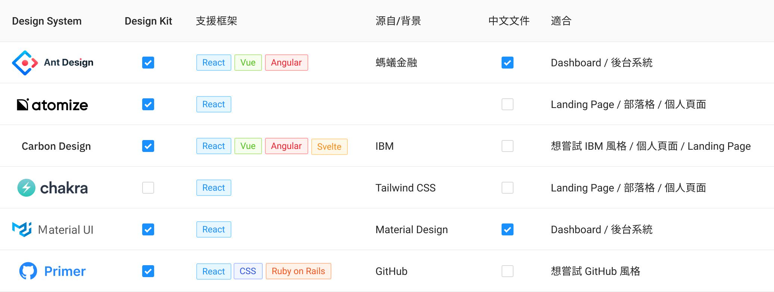
Task: Enable chakra's Design Kit checkbox
Action: point(148,188)
